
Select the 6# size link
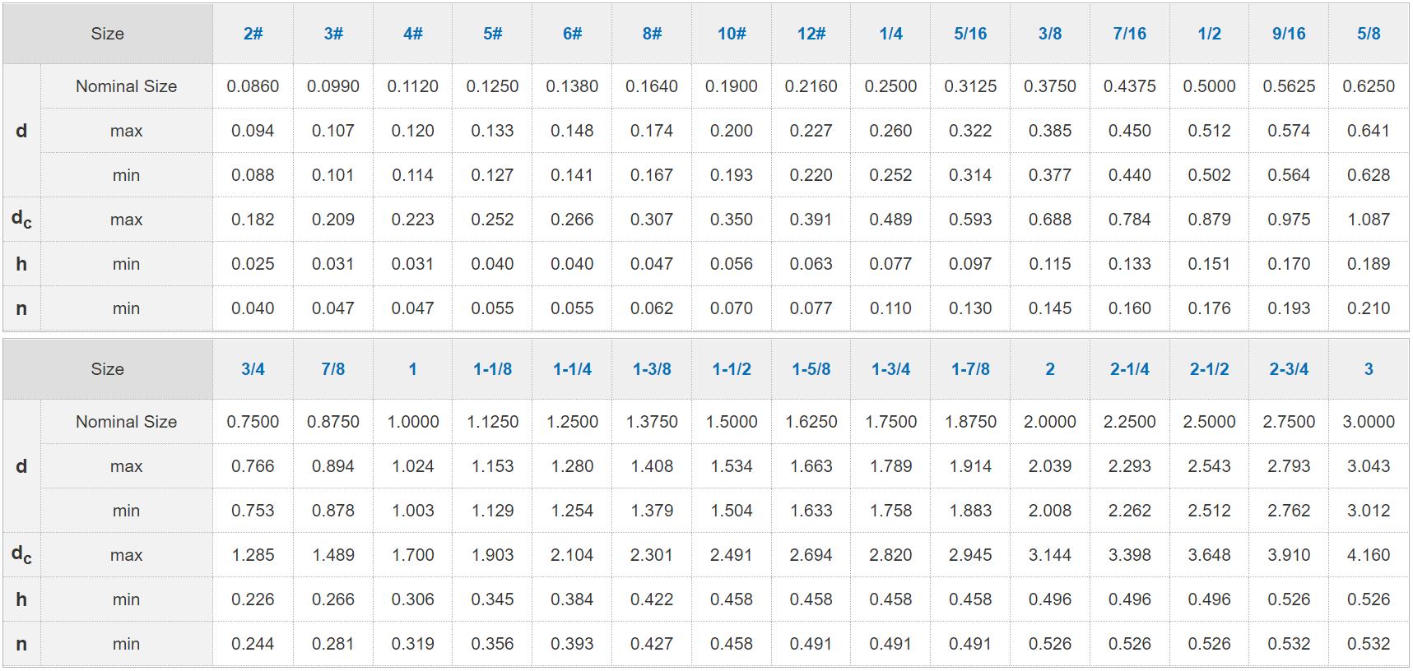[572, 34]
